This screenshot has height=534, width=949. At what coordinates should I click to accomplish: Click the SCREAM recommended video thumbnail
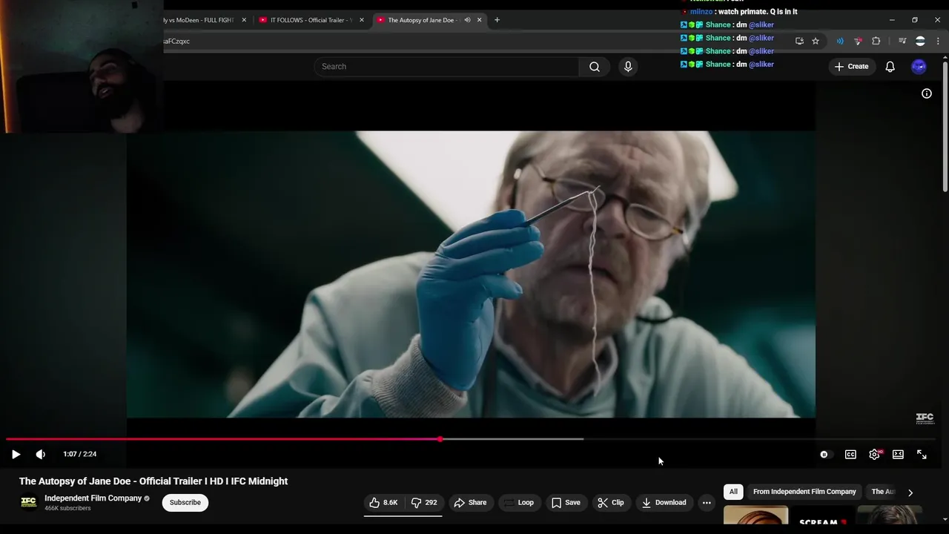[x=823, y=515]
